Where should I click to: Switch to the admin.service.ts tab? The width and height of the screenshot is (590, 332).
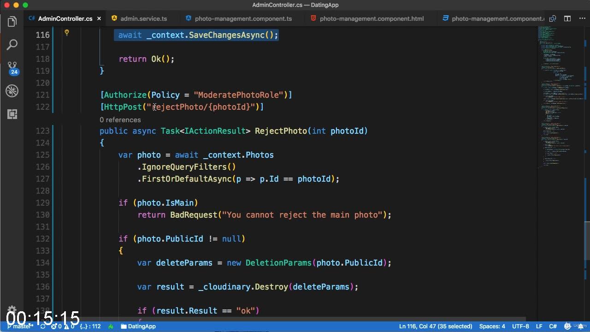[x=143, y=18]
